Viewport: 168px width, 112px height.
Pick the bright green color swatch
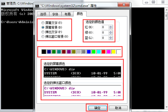(x=94, y=52)
